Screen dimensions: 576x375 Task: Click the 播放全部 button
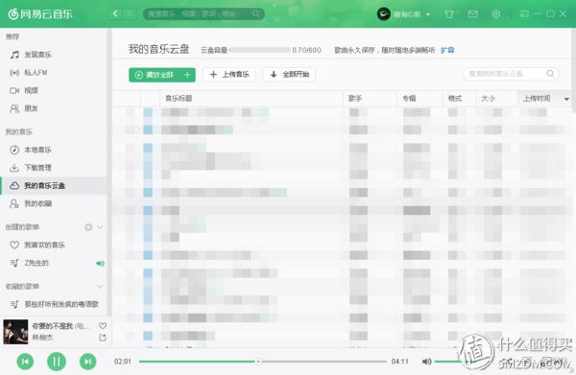tap(155, 75)
